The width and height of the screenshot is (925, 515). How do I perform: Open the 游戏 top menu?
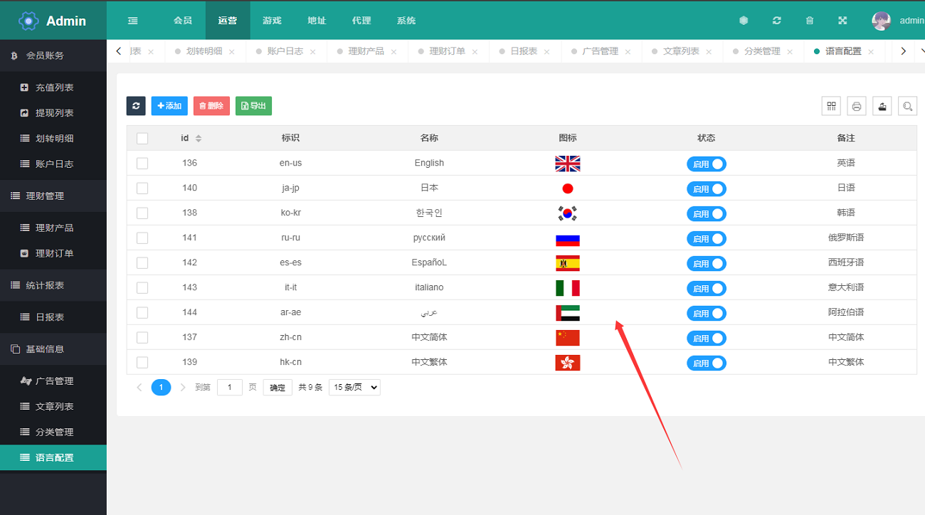point(272,21)
